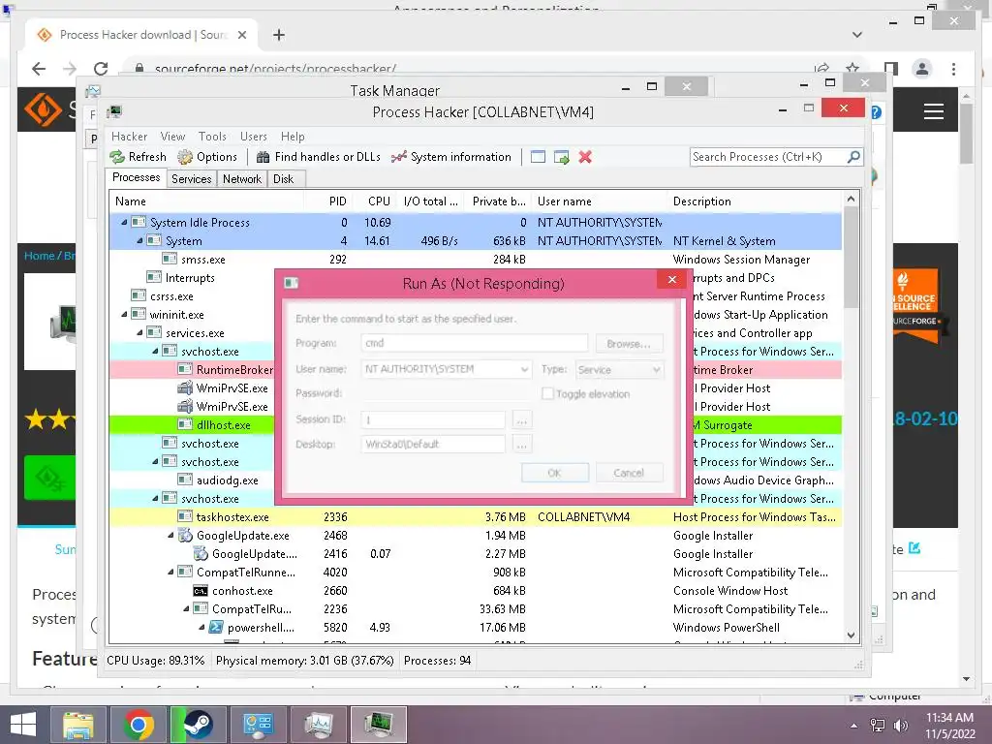Image resolution: width=992 pixels, height=744 pixels.
Task: Click the search magnifier icon
Action: point(853,156)
